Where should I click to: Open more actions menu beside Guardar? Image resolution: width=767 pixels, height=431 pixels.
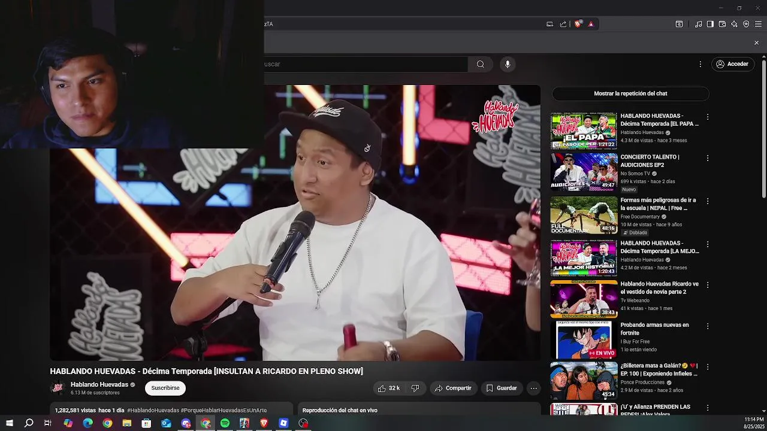[x=533, y=388]
